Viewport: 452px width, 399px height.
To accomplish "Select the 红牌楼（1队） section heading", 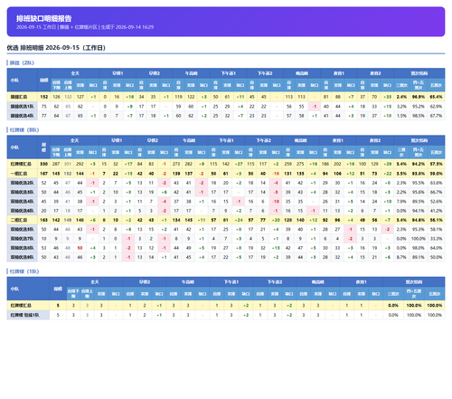I will pos(24,271).
